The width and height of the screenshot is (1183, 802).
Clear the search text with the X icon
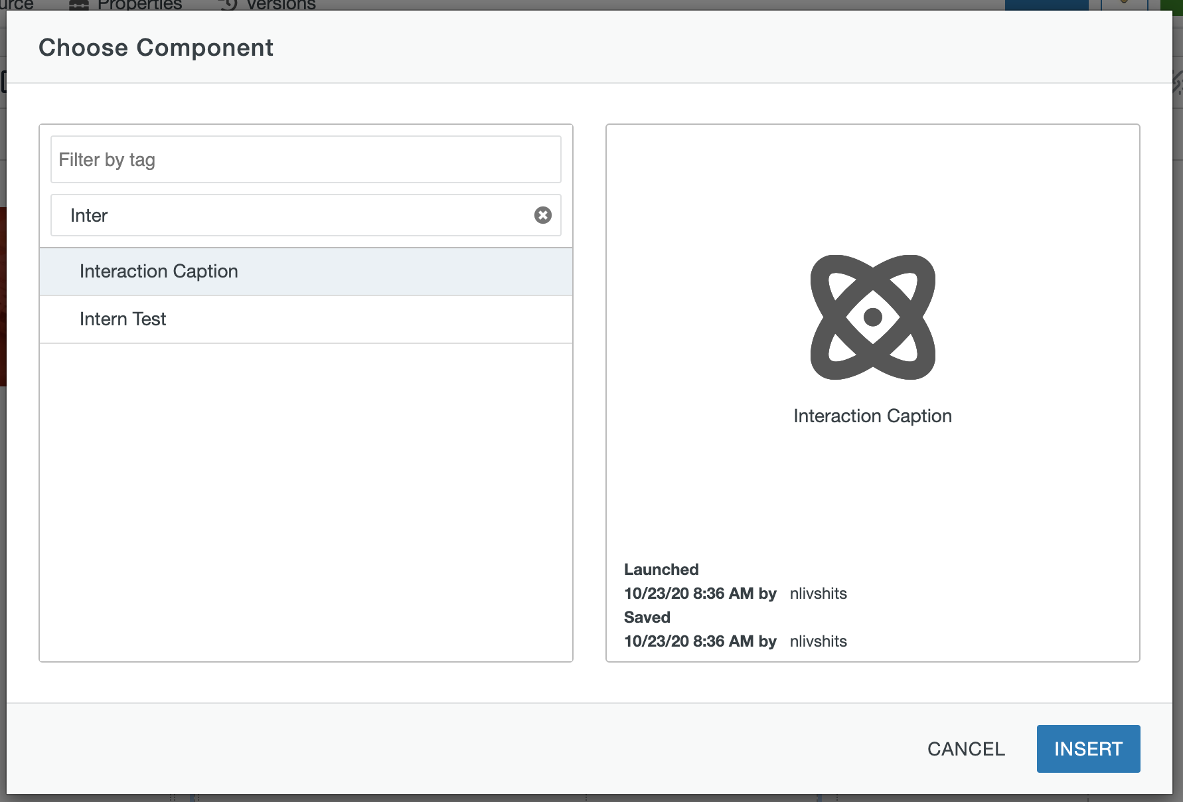(x=542, y=215)
